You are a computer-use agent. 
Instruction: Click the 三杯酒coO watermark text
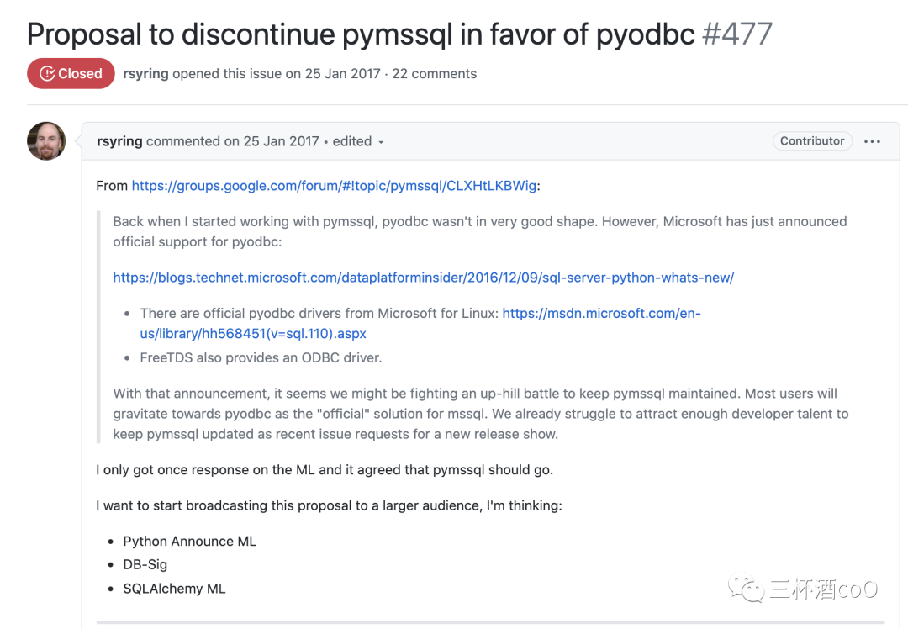click(822, 589)
